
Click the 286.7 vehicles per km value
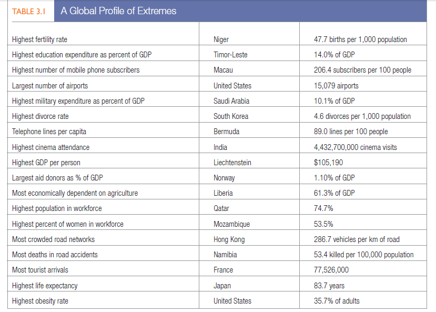click(356, 239)
